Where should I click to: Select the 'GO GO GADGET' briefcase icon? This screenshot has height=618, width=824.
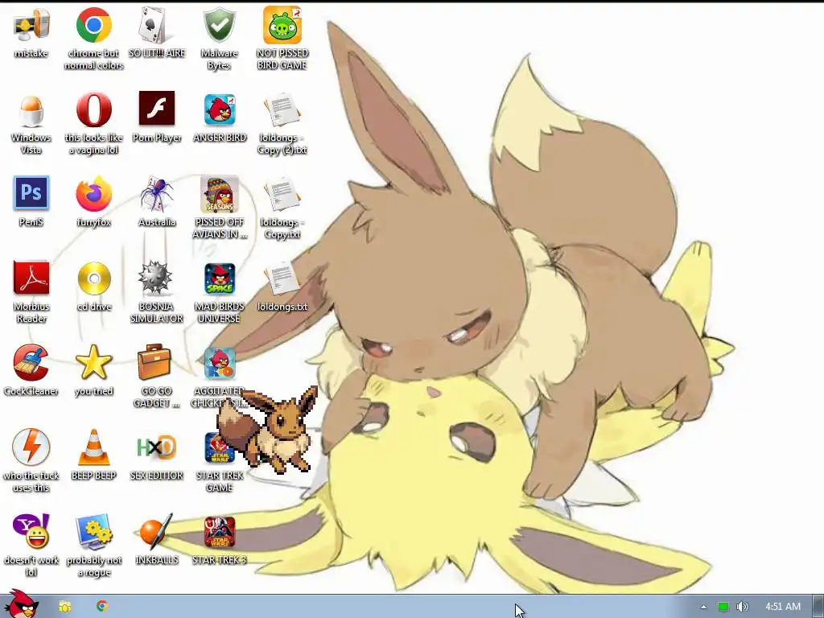(x=156, y=361)
